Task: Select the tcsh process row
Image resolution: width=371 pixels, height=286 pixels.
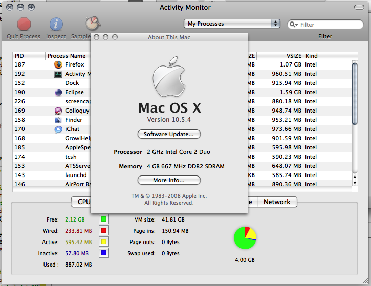Action: point(52,157)
